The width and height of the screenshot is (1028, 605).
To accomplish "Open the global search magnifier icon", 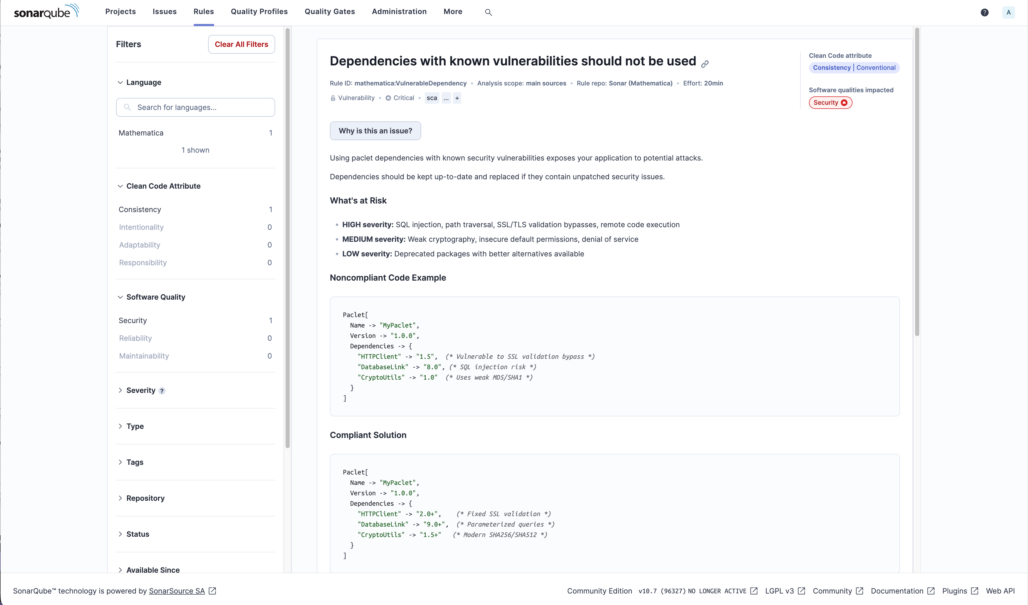I will click(x=488, y=12).
